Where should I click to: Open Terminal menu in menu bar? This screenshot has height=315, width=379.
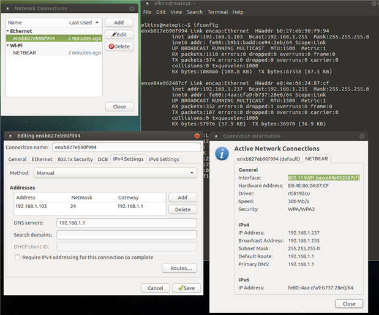pyautogui.click(x=217, y=12)
